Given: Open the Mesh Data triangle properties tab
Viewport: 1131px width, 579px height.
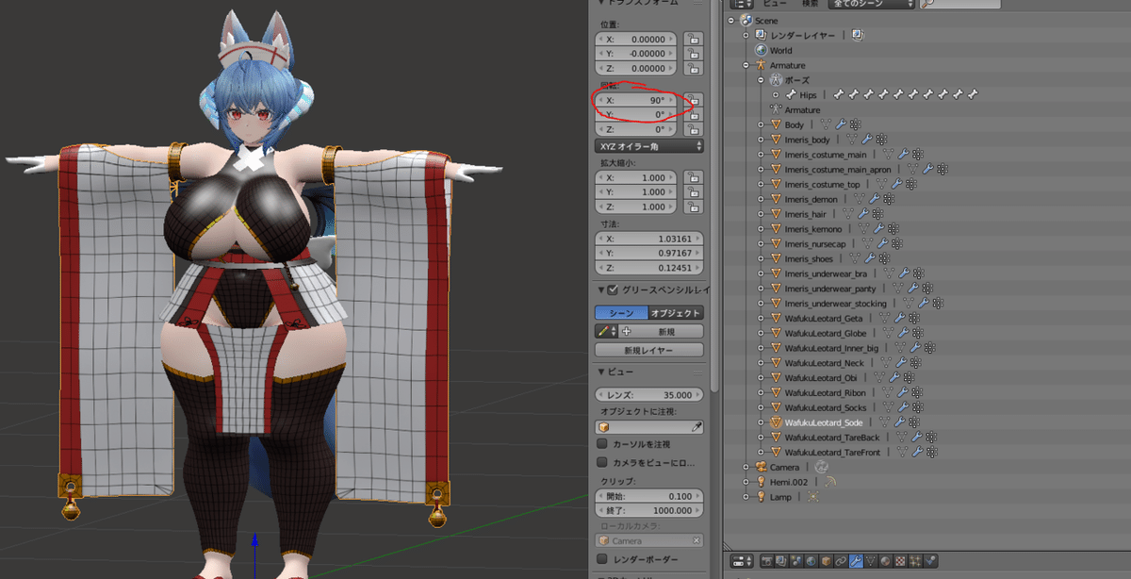Looking at the screenshot, I should 872,561.
